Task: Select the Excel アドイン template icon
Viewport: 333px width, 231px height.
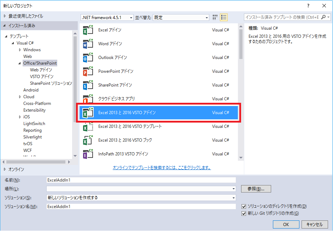Action: click(x=88, y=30)
